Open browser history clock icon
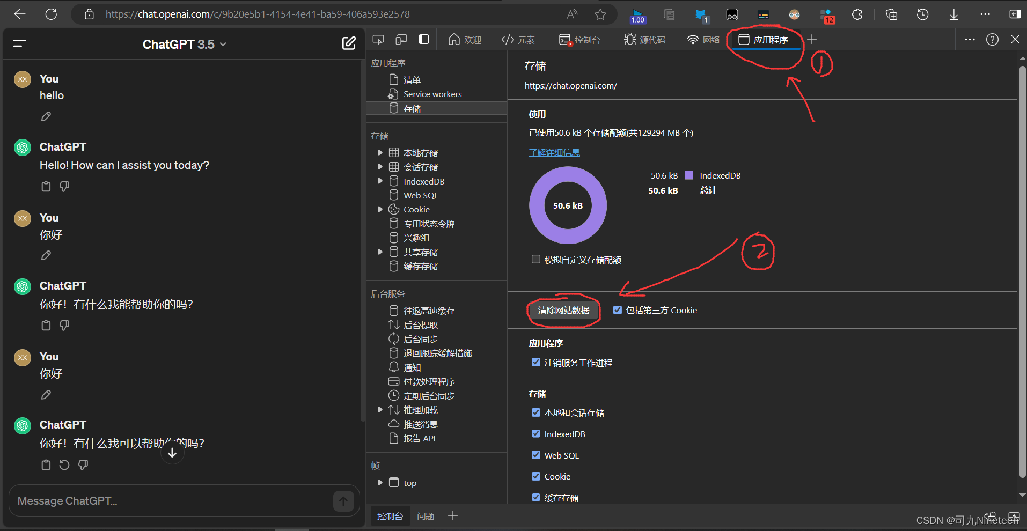This screenshot has height=531, width=1027. [x=922, y=14]
